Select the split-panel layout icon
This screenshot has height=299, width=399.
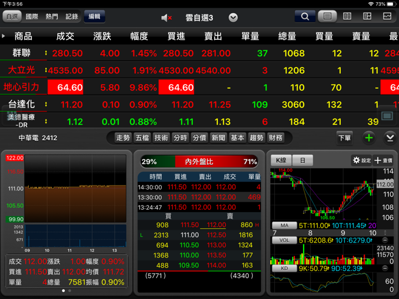tap(367, 17)
